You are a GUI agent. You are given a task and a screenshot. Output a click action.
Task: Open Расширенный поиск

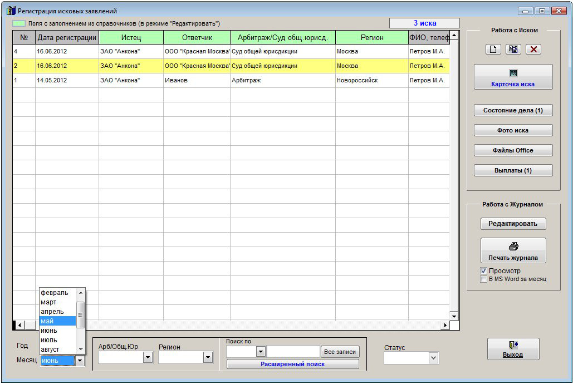tap(293, 365)
